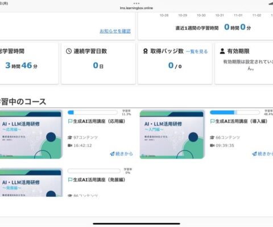
Task: Click the paper-plane icon beside 導入編 続きから
Action: (x=254, y=154)
